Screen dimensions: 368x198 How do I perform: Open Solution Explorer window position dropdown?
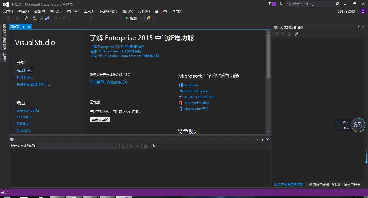tap(353, 27)
